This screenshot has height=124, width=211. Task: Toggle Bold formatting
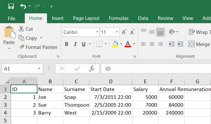tap(67, 44)
